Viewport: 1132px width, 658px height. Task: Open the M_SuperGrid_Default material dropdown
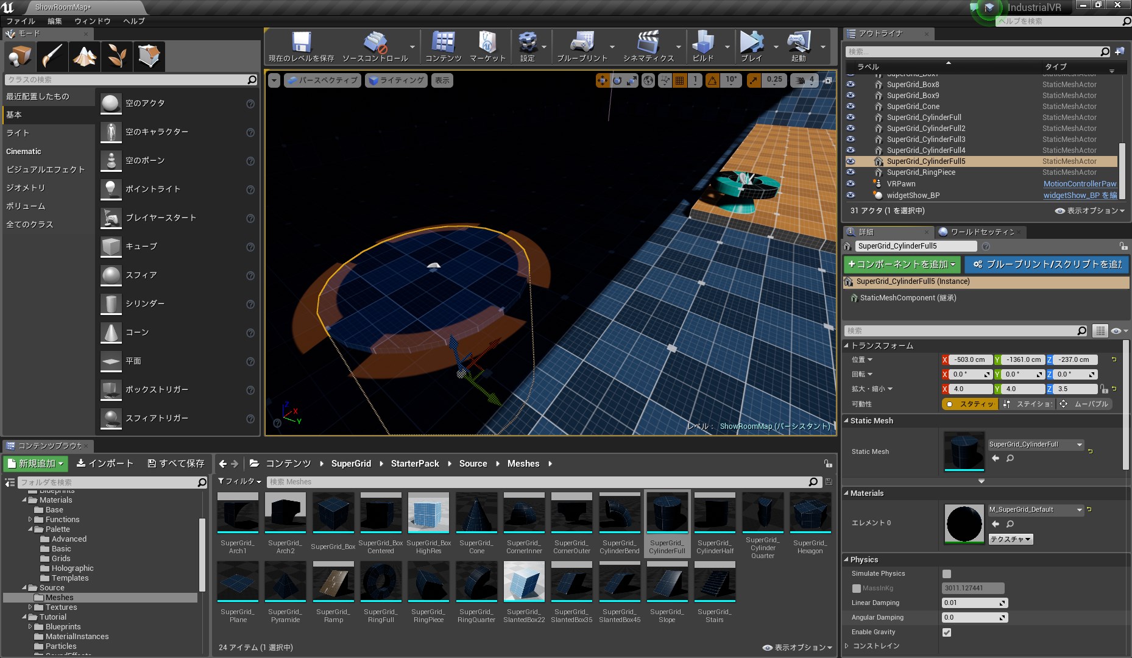[x=1036, y=510]
